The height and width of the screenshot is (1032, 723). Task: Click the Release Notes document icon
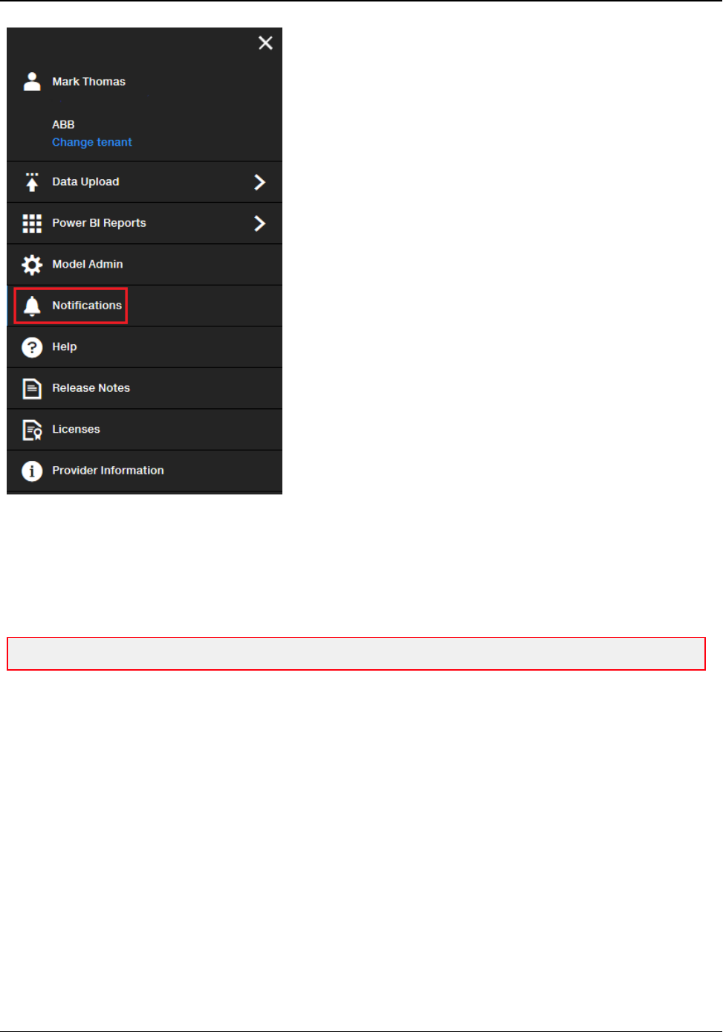point(32,389)
